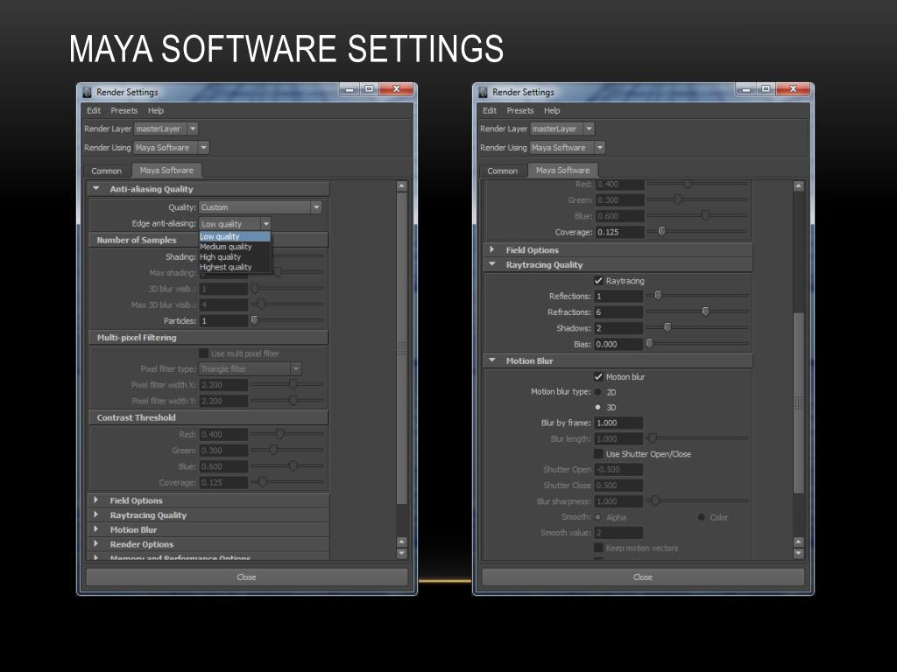
Task: Open Edit menu in right window
Action: (x=490, y=110)
